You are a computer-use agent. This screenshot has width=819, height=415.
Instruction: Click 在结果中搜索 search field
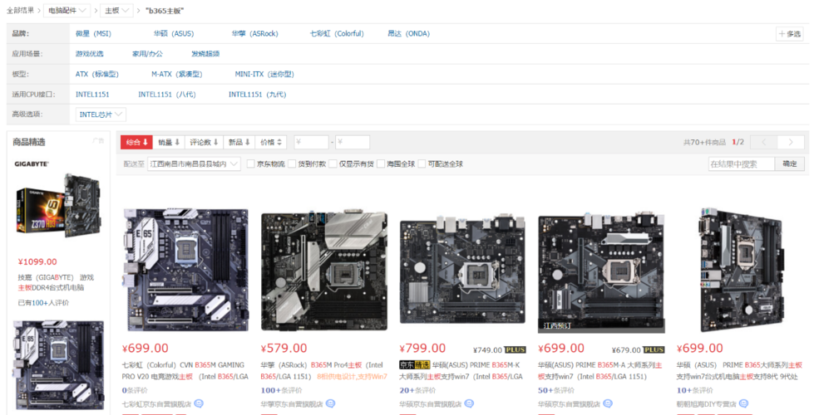[741, 164]
